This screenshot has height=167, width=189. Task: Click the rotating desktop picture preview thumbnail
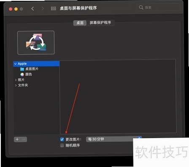(36, 43)
